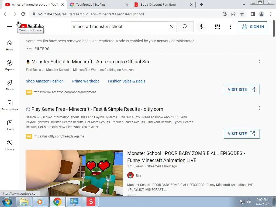Click the Blix channel avatar

point(130,175)
